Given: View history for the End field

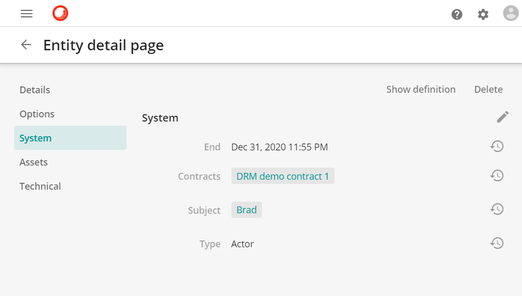Looking at the screenshot, I should [x=497, y=147].
